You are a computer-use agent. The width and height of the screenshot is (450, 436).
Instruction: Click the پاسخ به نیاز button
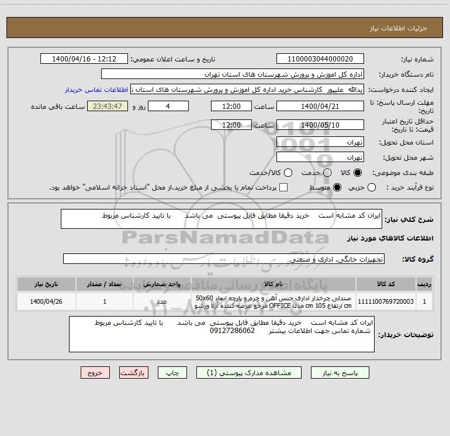(340, 372)
